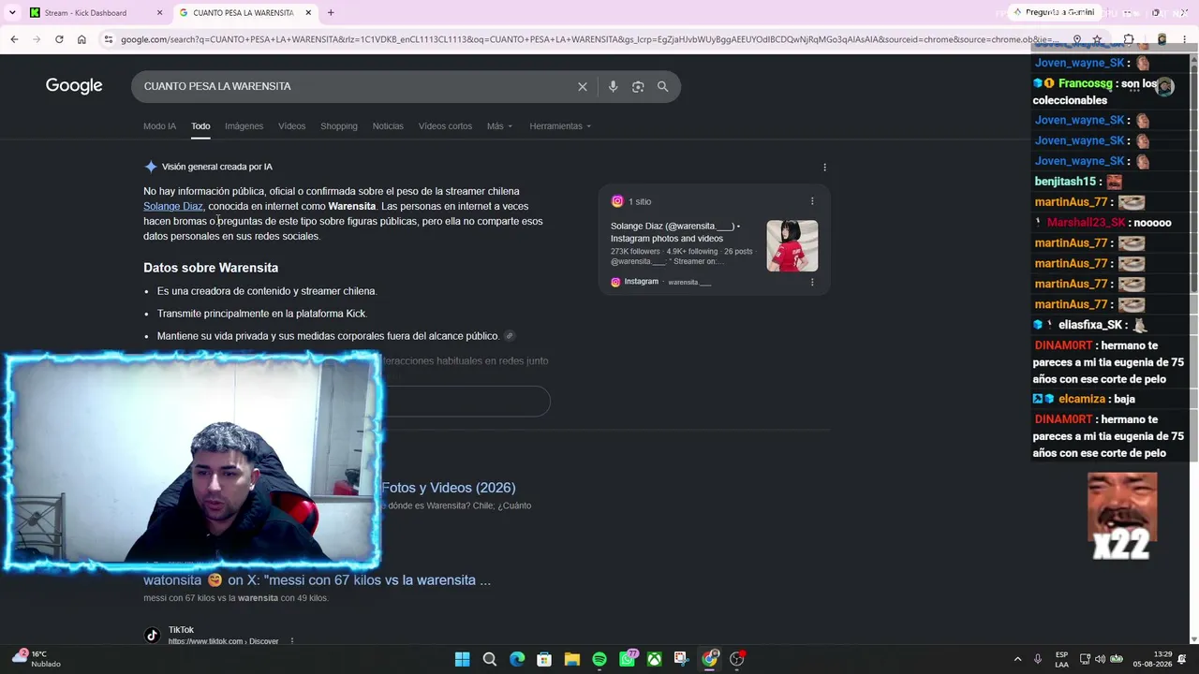Show hidden system tray icons
Viewport: 1199px width, 674px height.
click(1017, 659)
